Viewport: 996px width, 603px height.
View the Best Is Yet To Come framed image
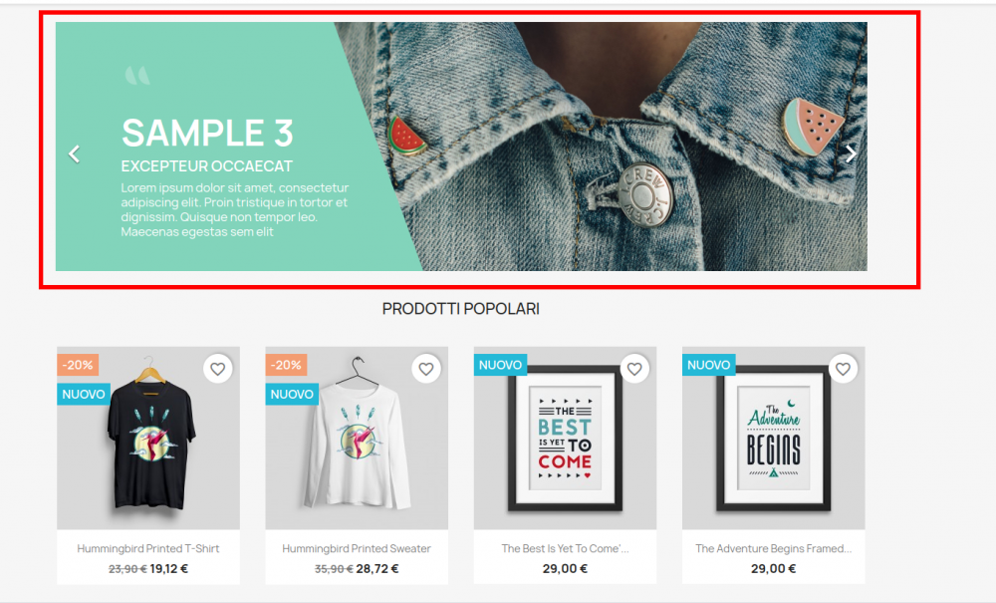(565, 439)
